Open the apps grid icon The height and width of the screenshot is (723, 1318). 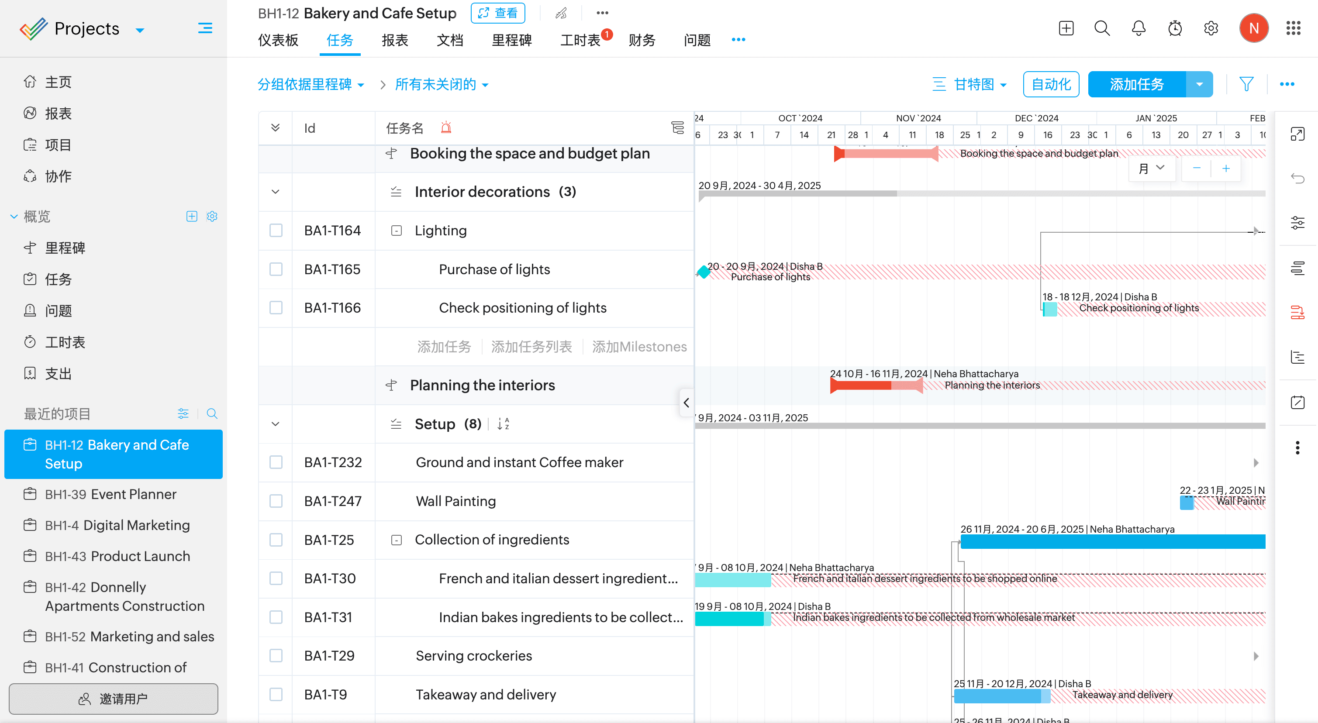click(1293, 28)
